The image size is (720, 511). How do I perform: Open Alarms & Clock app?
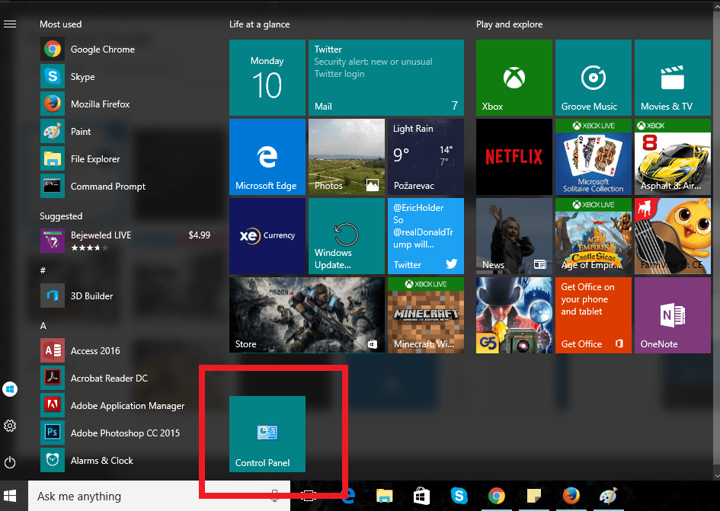[x=124, y=460]
